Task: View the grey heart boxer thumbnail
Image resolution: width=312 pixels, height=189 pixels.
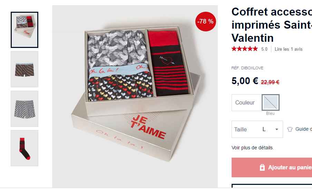Action: pyautogui.click(x=25, y=109)
